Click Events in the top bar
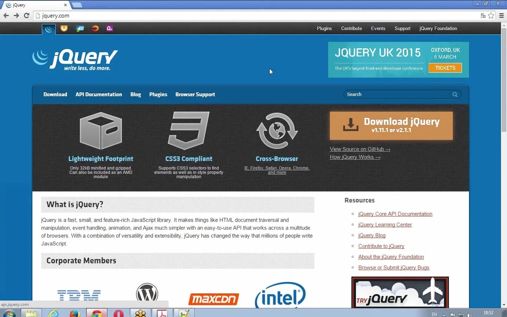This screenshot has width=507, height=317. pyautogui.click(x=378, y=29)
